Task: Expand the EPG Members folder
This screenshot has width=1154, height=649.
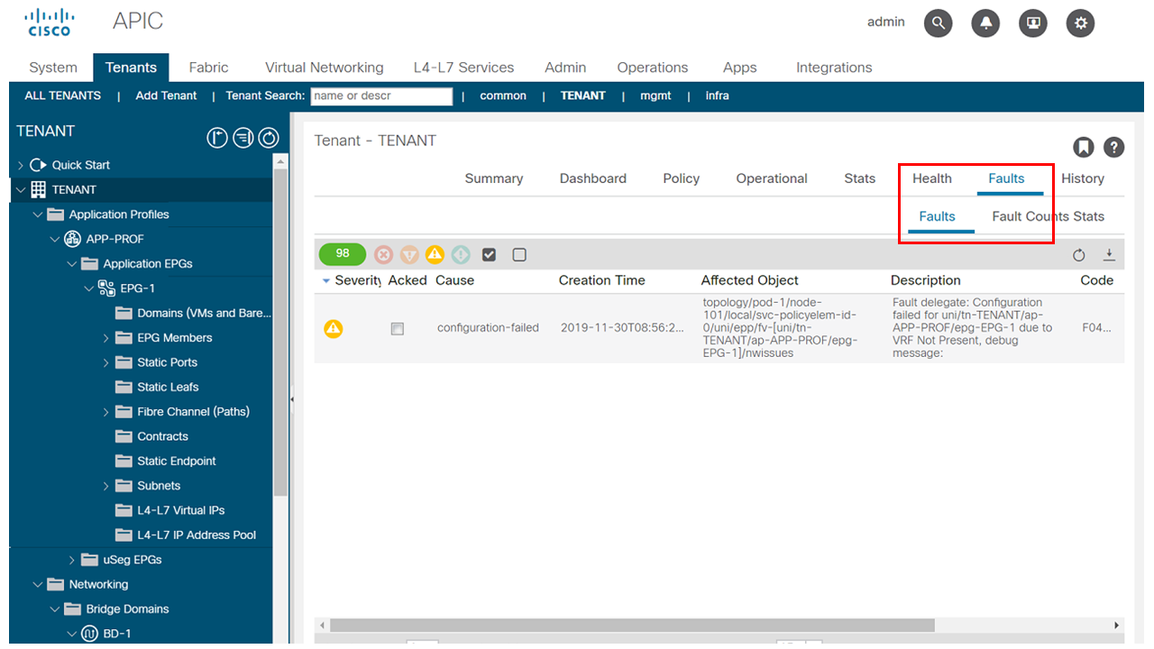Action: tap(105, 338)
